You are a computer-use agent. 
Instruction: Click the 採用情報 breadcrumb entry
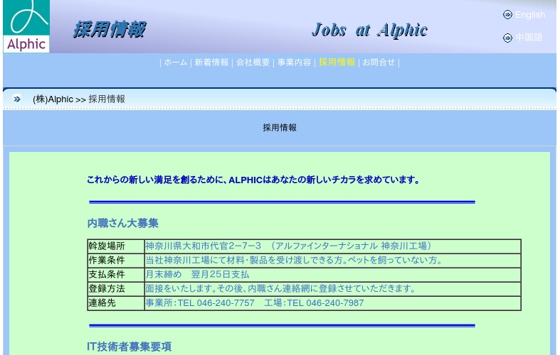[x=107, y=99]
